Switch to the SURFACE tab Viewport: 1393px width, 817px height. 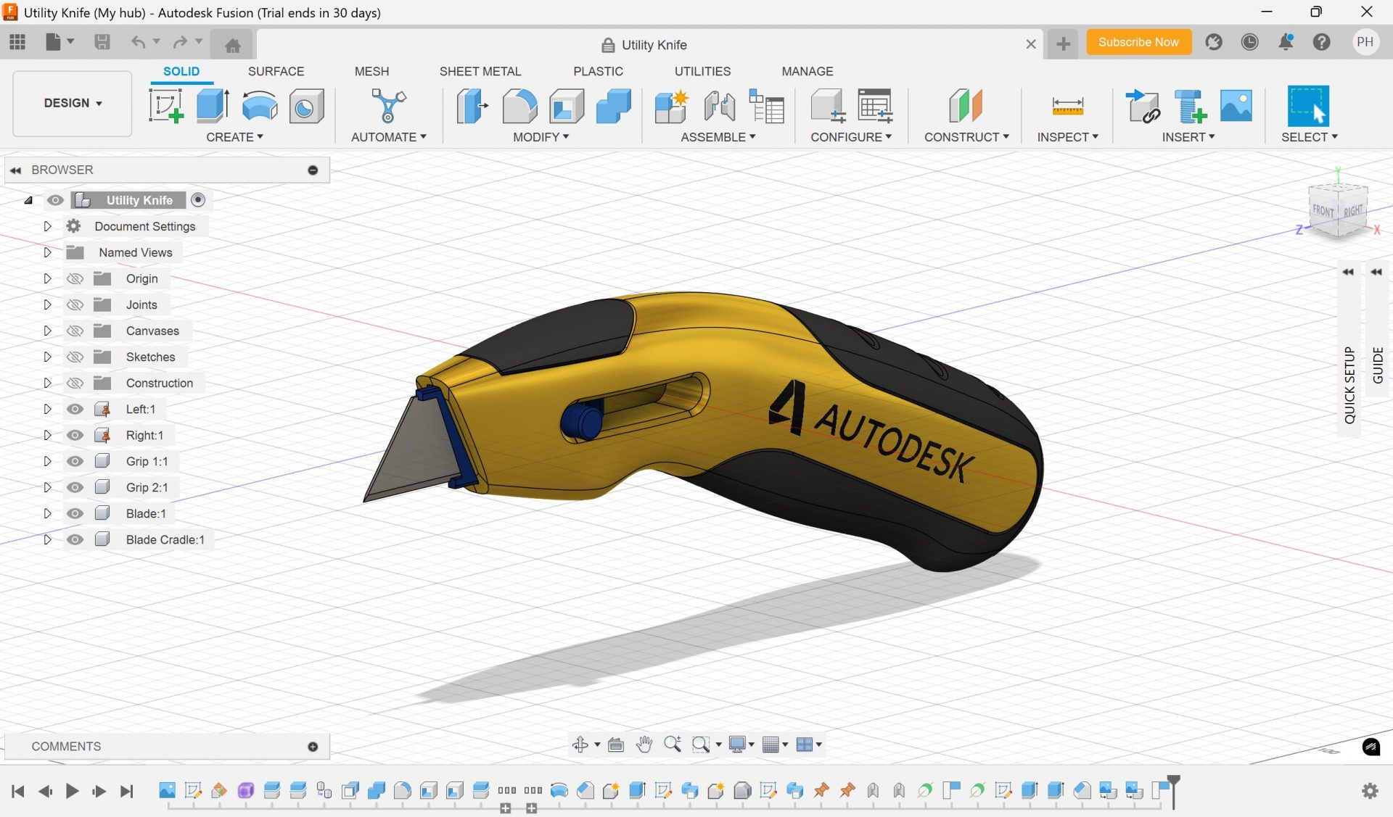click(276, 71)
